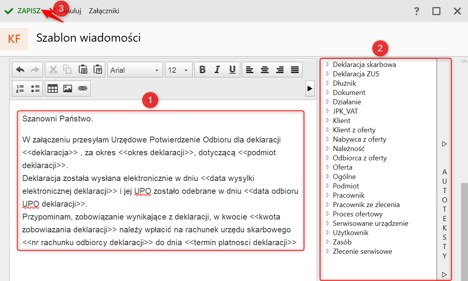Click the copy icon in toolbar
The width and height of the screenshot is (468, 281).
[67, 70]
